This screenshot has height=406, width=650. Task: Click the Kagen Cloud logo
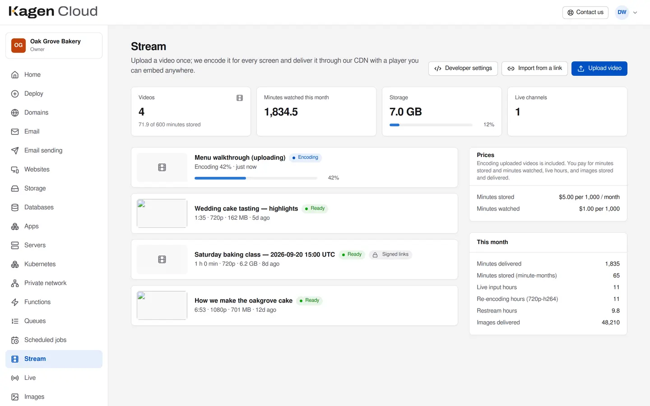[53, 12]
